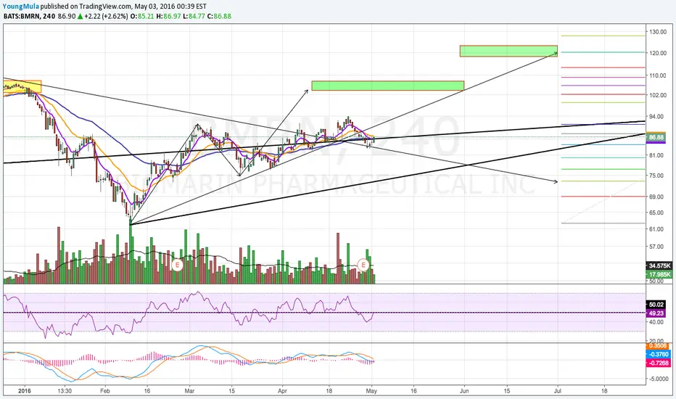Click the Apr label on the time axis

[282, 391]
